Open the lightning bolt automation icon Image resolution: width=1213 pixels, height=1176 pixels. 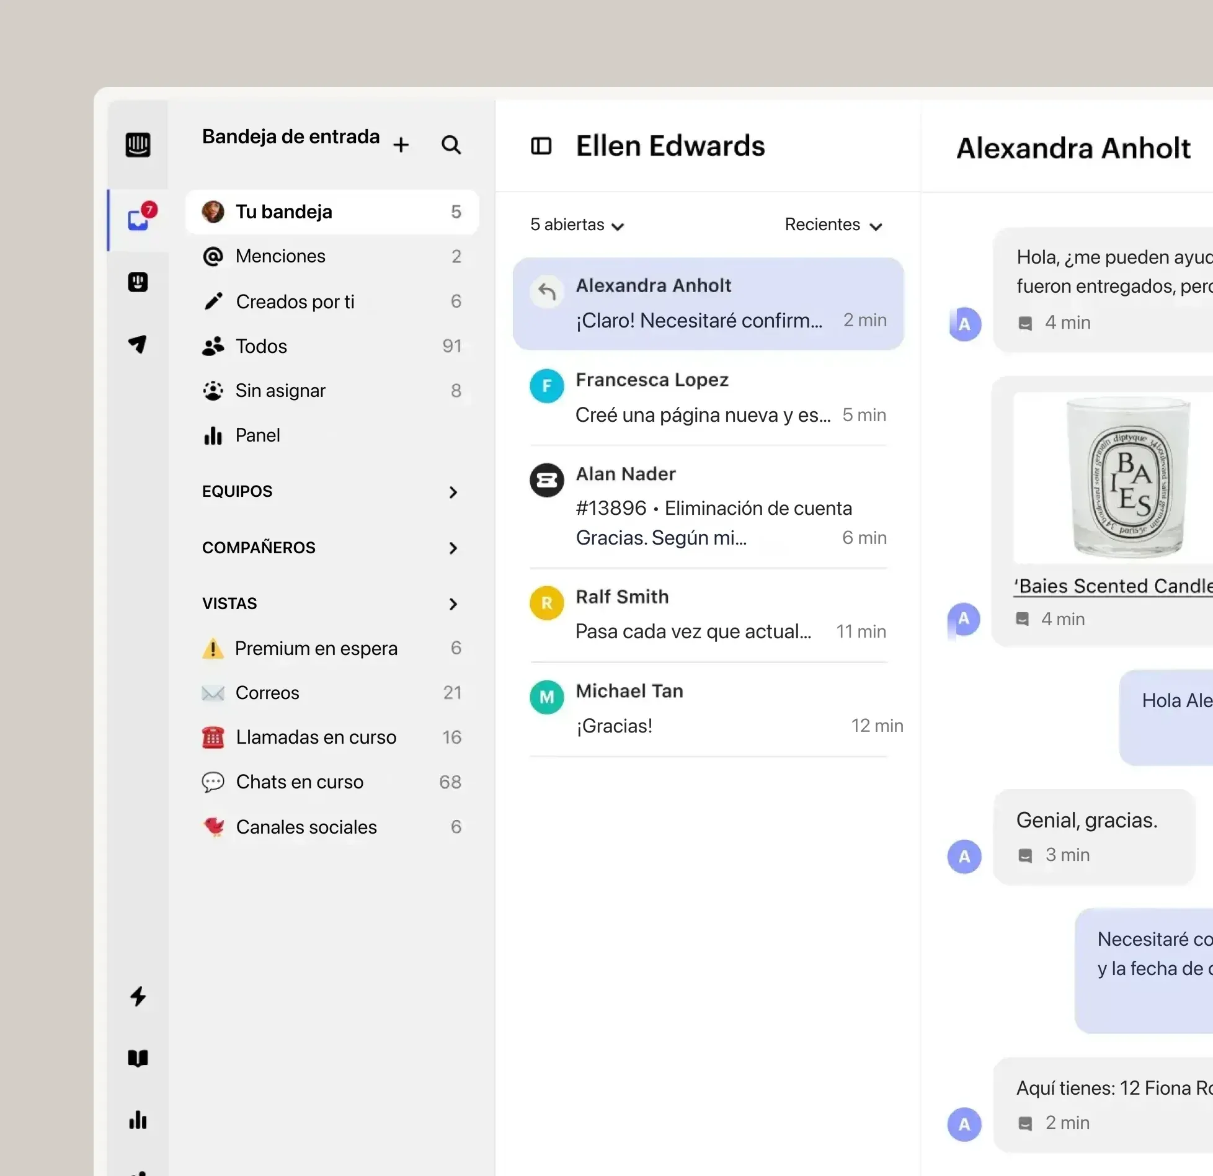(138, 996)
